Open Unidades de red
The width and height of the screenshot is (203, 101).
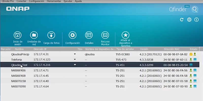point(34,35)
